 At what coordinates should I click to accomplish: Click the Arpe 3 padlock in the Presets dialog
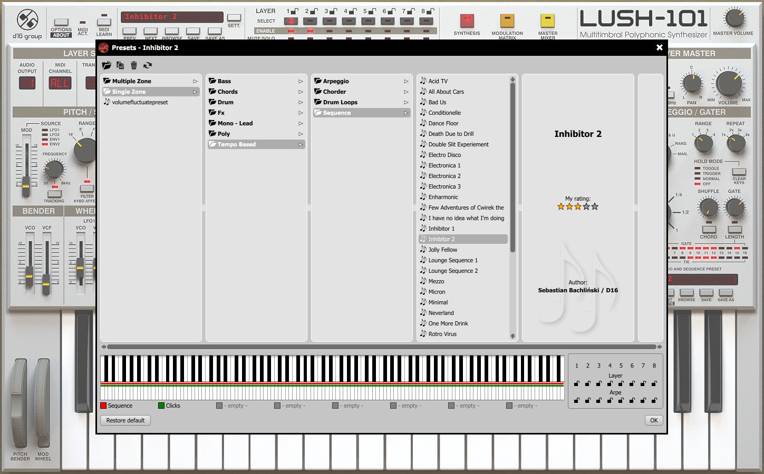599,400
